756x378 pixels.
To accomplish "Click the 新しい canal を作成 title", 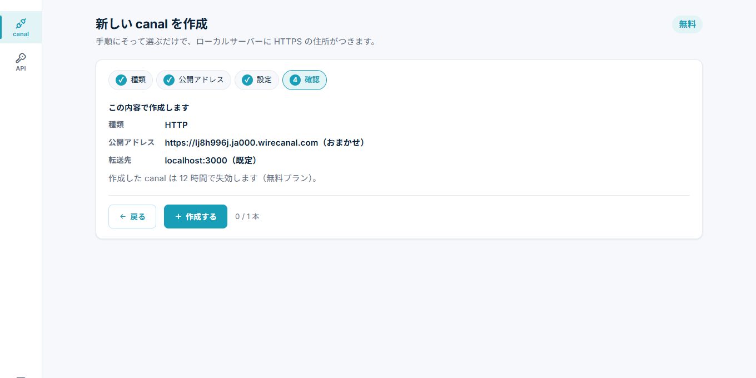I will coord(152,24).
